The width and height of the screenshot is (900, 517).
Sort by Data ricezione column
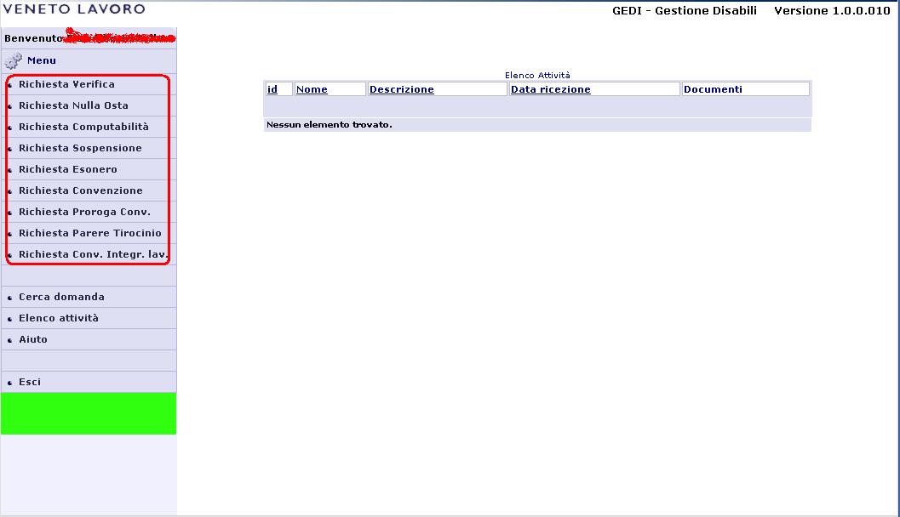tap(550, 89)
